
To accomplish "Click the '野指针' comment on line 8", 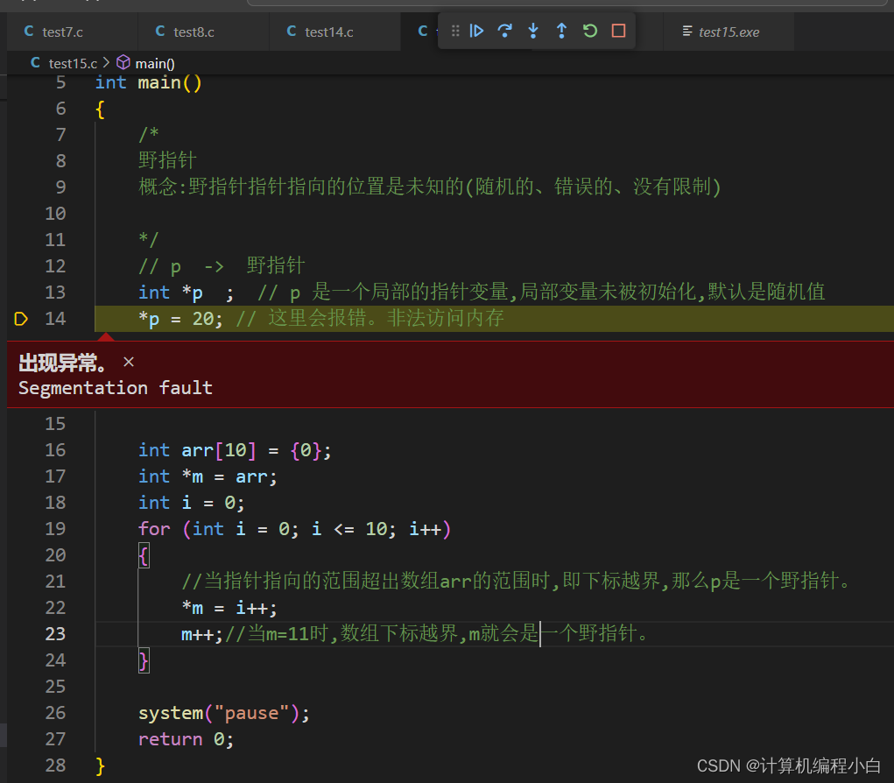I will 167,160.
